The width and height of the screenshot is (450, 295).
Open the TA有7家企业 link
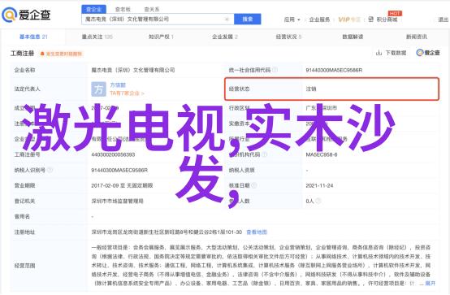127,93
